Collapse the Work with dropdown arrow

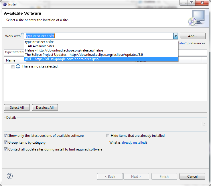[x=175, y=36]
